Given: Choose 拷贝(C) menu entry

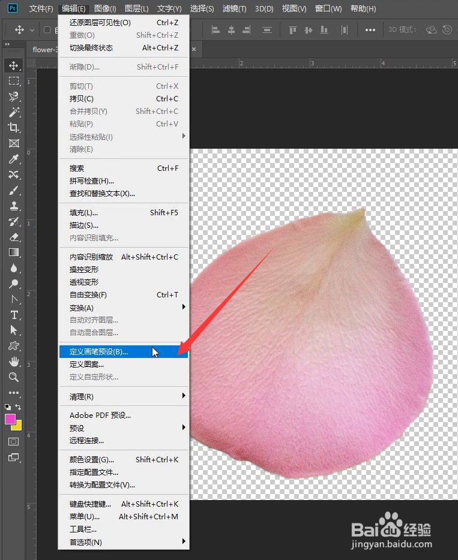Looking at the screenshot, I should point(124,98).
